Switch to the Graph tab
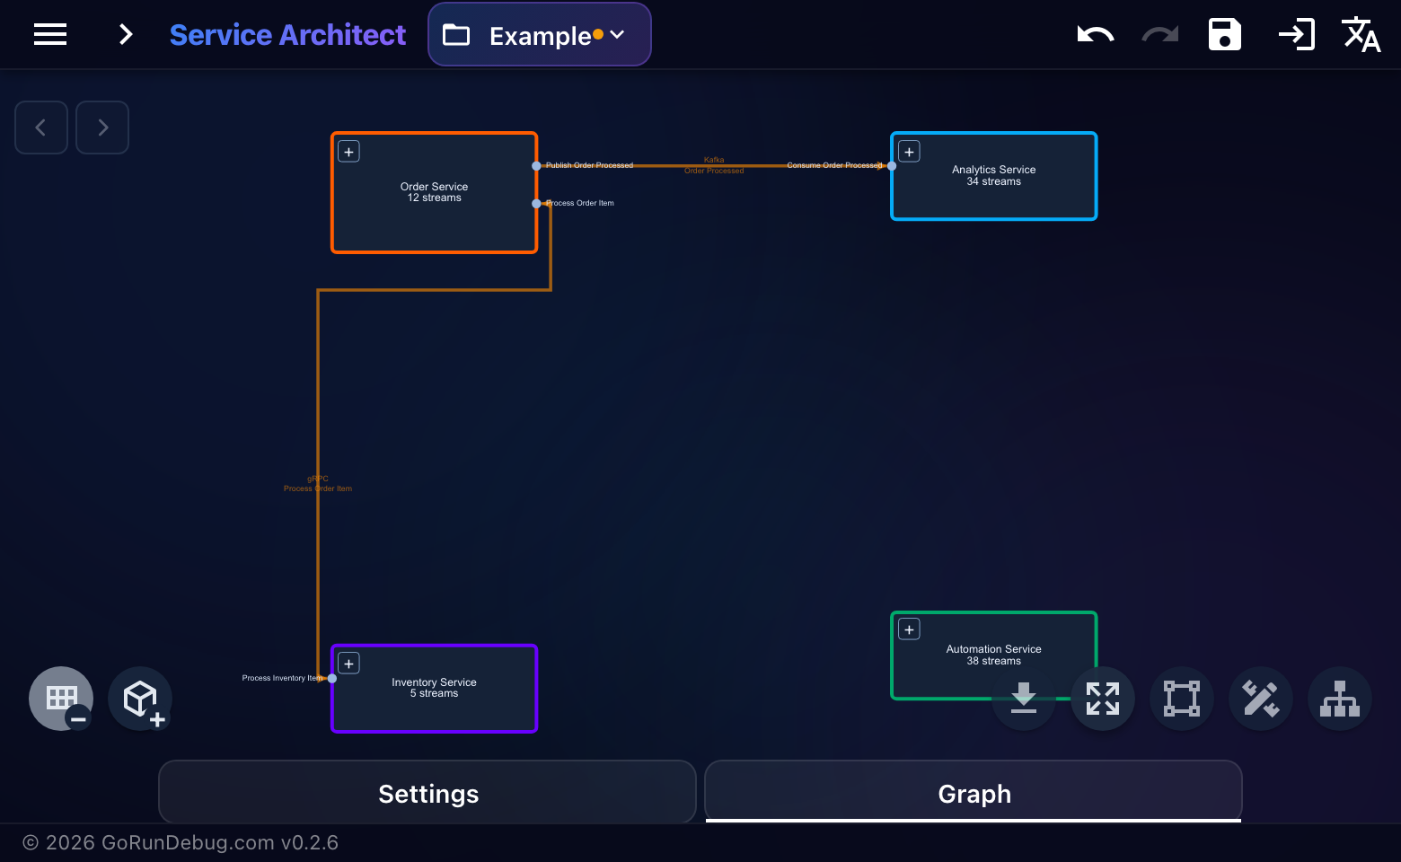1401x862 pixels. pyautogui.click(x=974, y=793)
